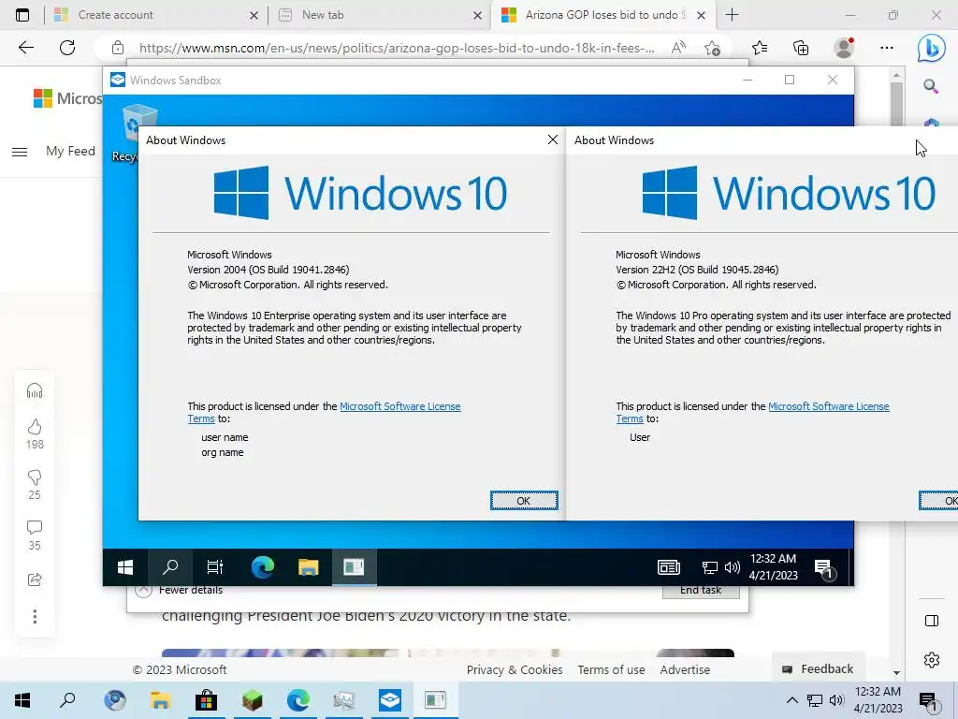Open Task View in Sandbox taskbar

[x=215, y=567]
